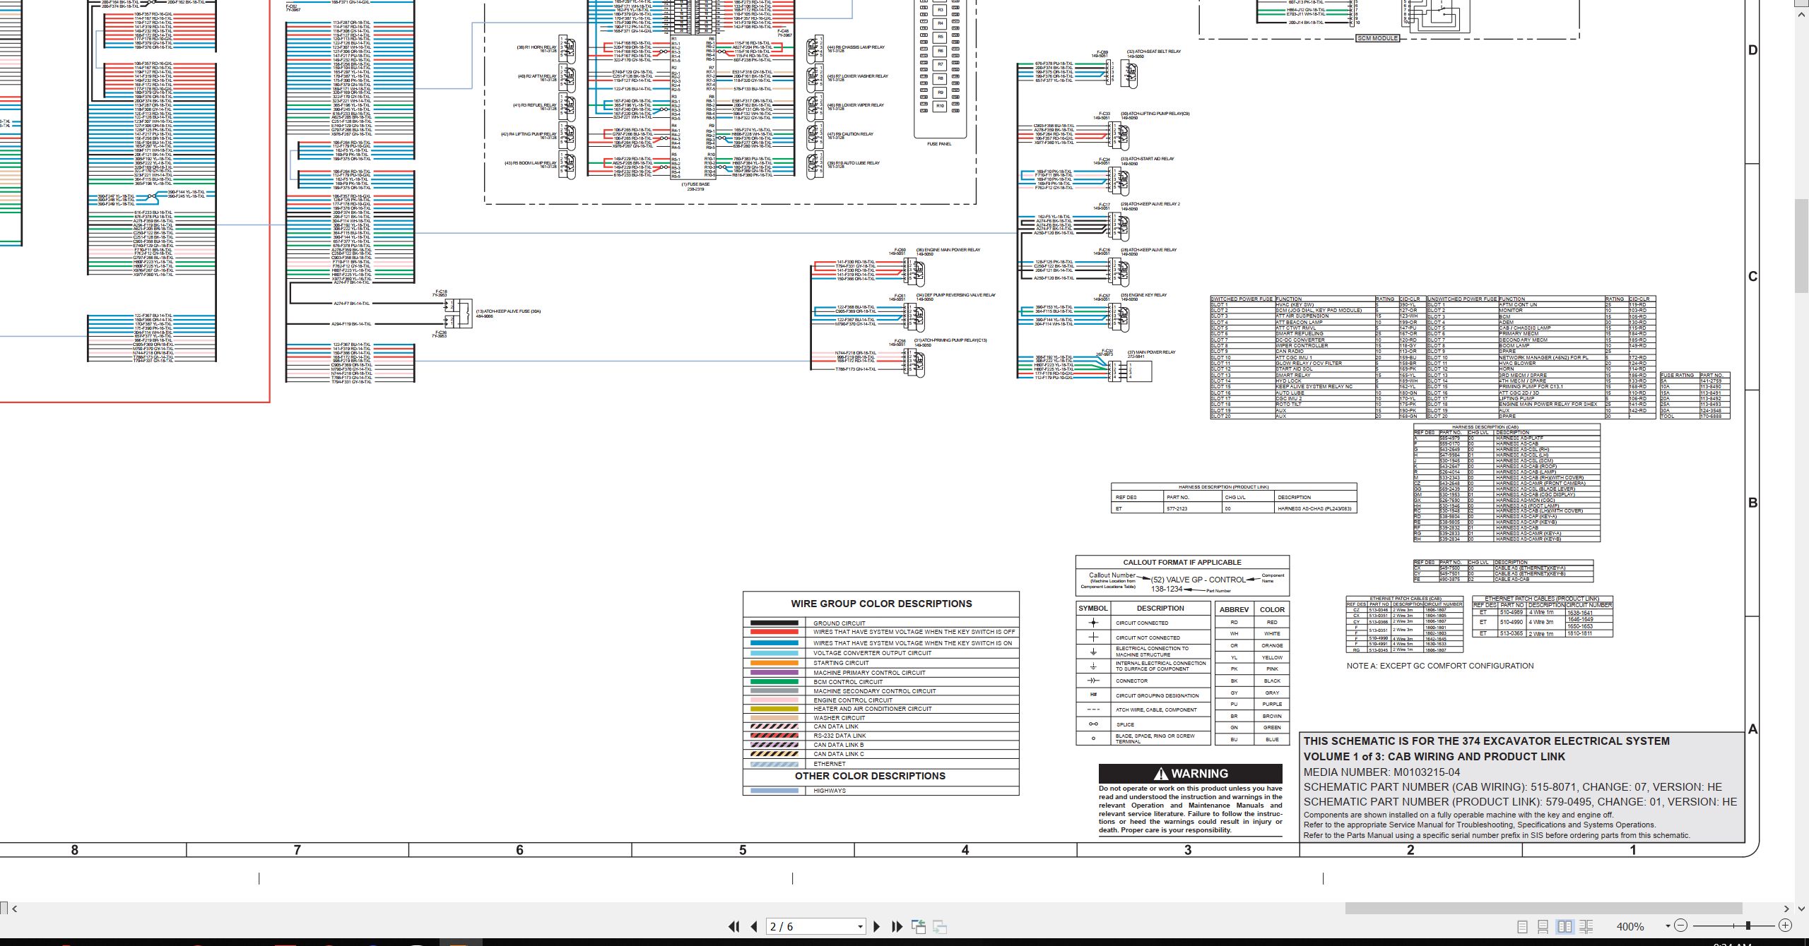Click grid column number 5 on border
This screenshot has width=1809, height=946.
coord(743,850)
